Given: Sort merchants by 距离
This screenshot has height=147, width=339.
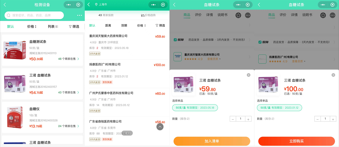Looking at the screenshot, I should (108, 25).
